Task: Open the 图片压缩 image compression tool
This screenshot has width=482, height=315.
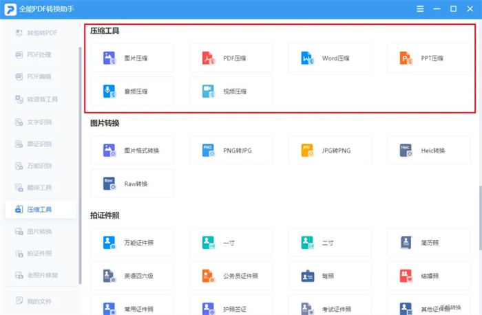Action: click(132, 58)
